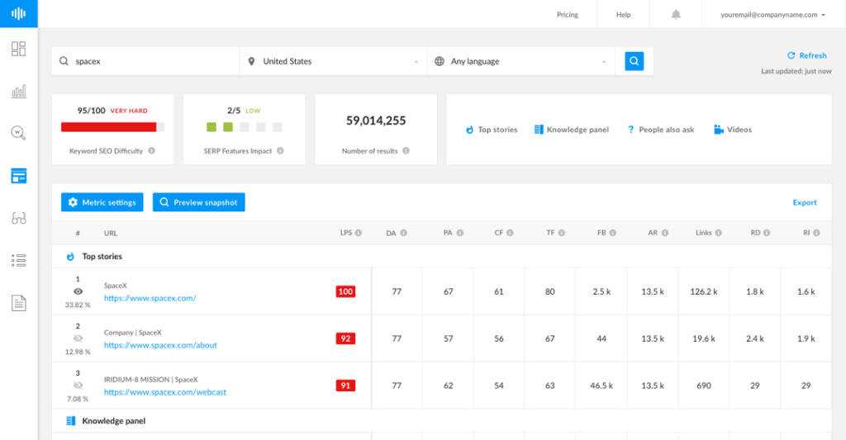Open the bar chart icon in sidebar
Viewport: 846px width, 440px height.
(x=18, y=91)
